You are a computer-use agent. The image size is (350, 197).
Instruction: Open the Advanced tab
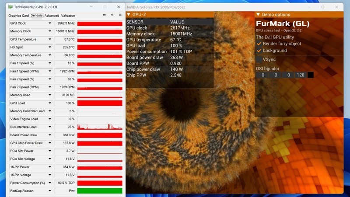tap(52, 16)
